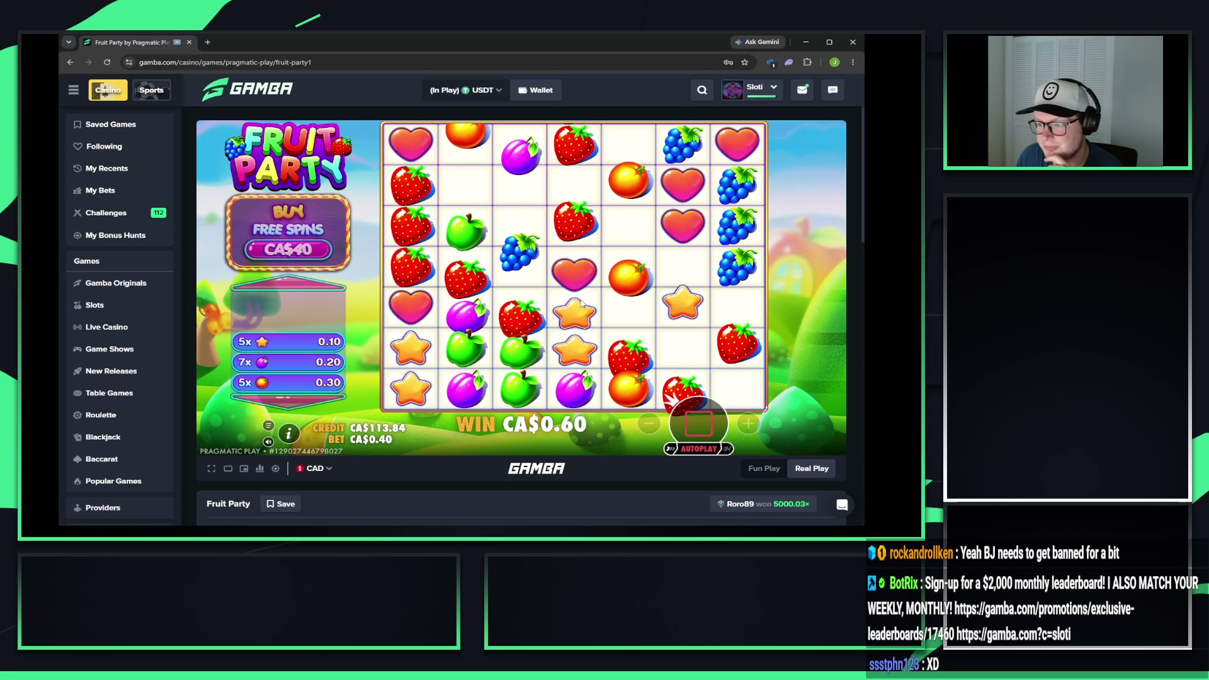Enter fullscreen mode for the game
Image resolution: width=1209 pixels, height=680 pixels.
[212, 468]
